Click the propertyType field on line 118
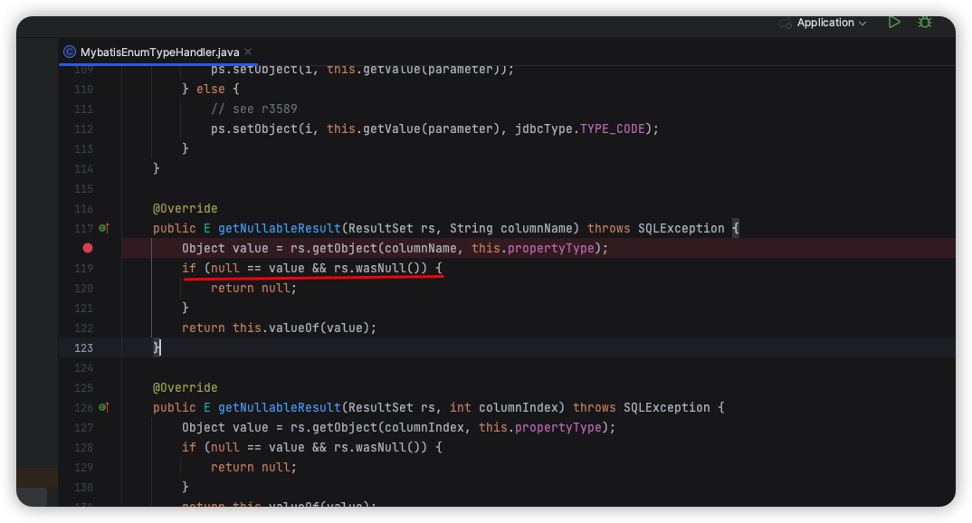Viewport: 972px width, 523px height. pos(561,248)
